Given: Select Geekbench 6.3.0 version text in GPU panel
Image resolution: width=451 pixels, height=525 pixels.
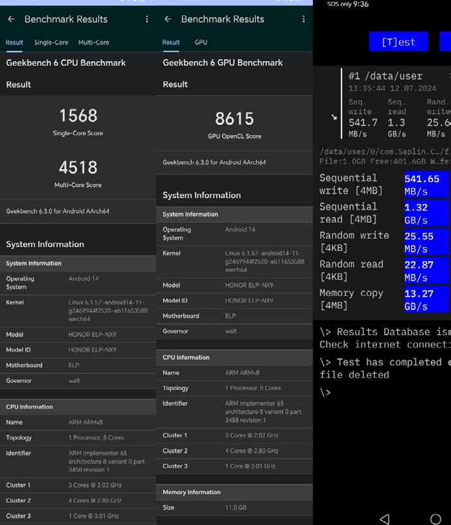Looking at the screenshot, I should [x=214, y=162].
